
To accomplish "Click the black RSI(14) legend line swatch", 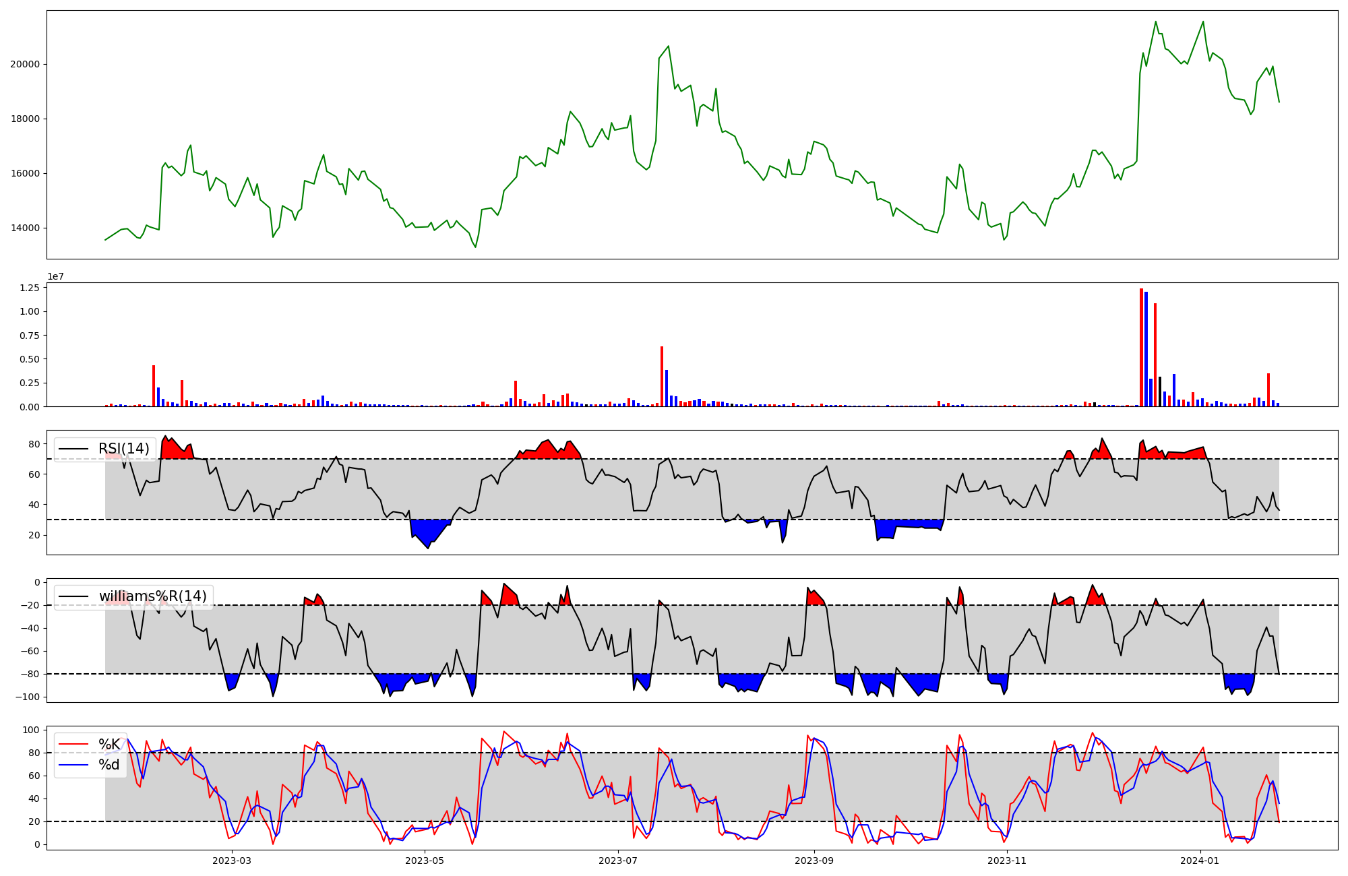I will [73, 449].
